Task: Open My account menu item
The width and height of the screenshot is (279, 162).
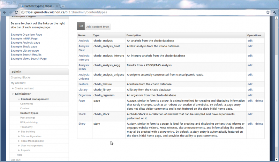Action: (18, 83)
